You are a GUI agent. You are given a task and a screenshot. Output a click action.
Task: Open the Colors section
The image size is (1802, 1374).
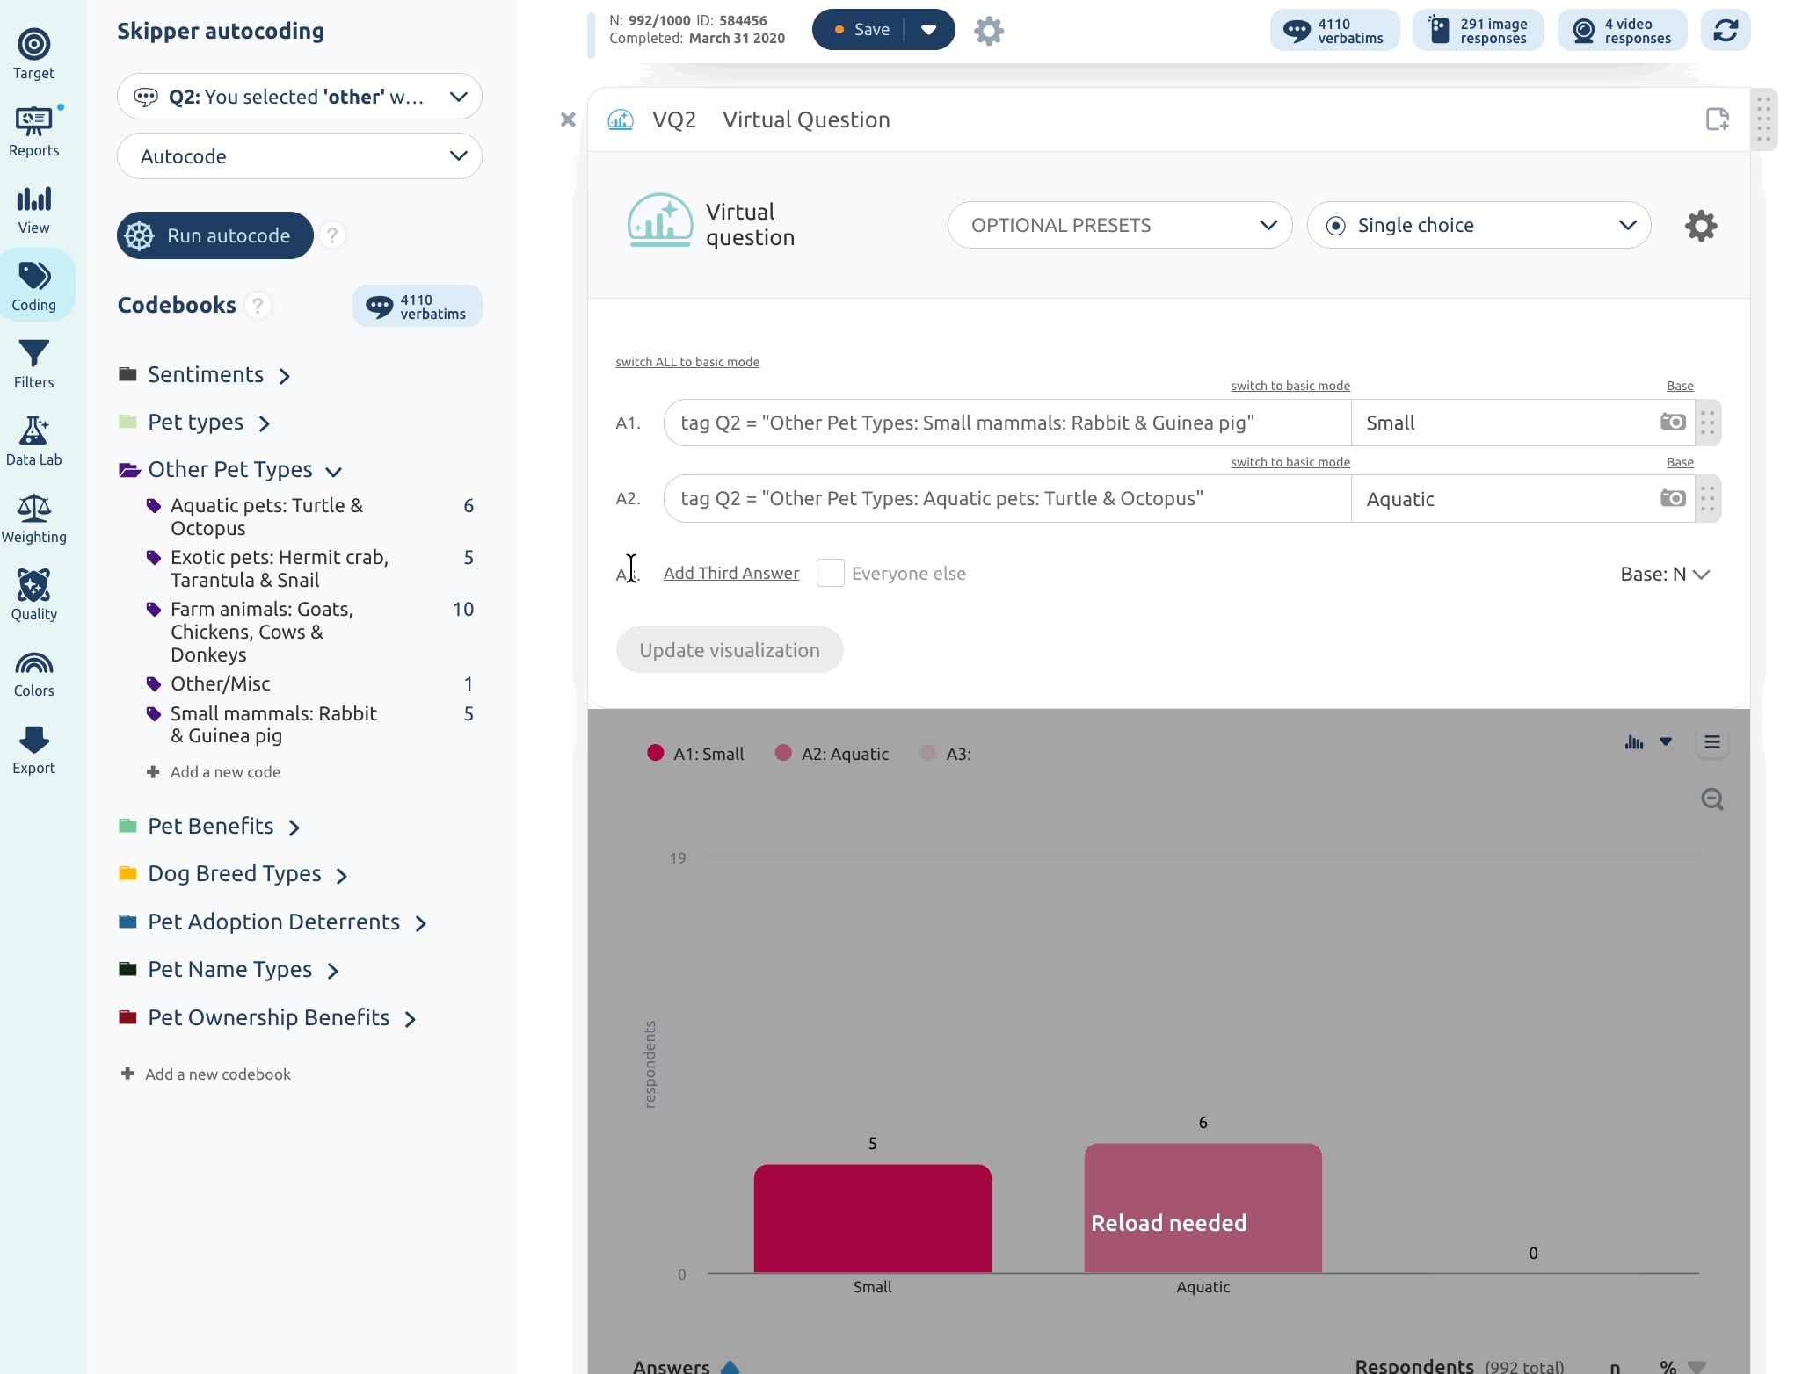pos(33,673)
